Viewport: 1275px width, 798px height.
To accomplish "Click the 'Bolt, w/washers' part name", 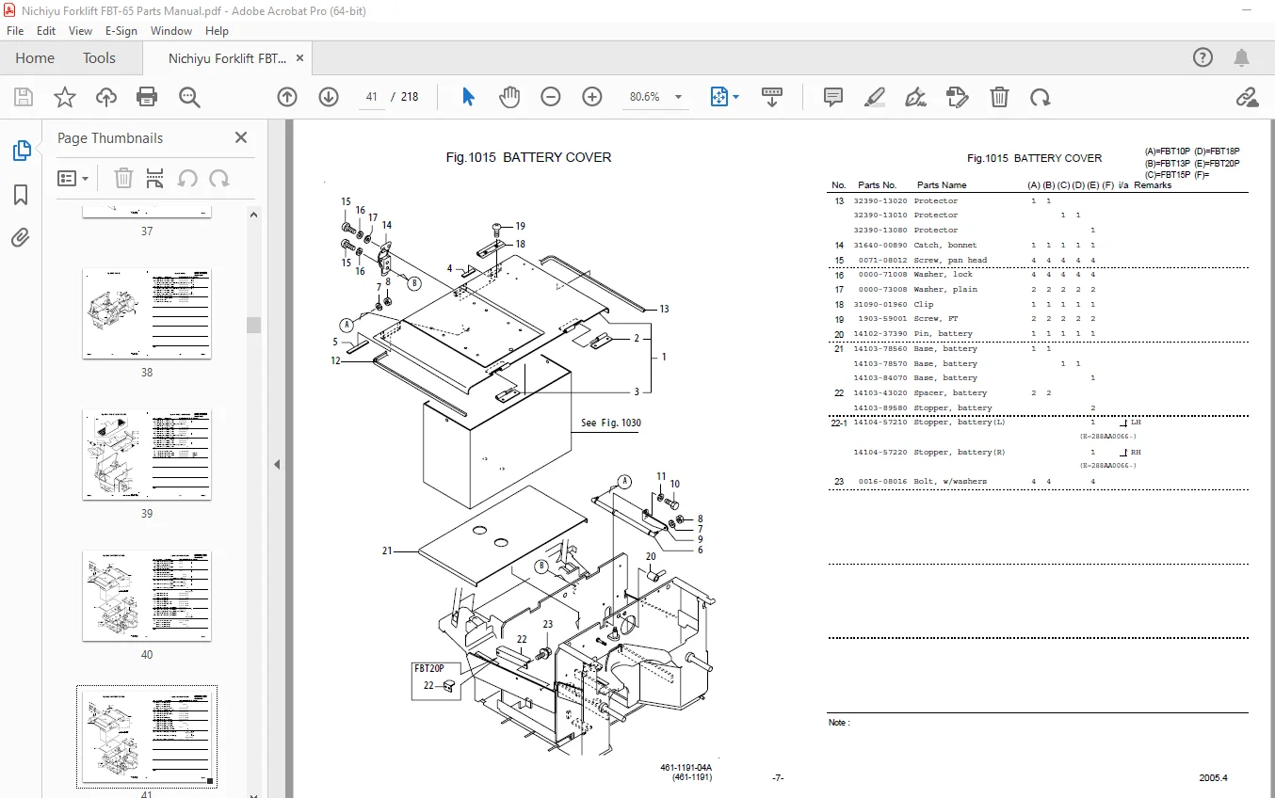I will pyautogui.click(x=950, y=482).
